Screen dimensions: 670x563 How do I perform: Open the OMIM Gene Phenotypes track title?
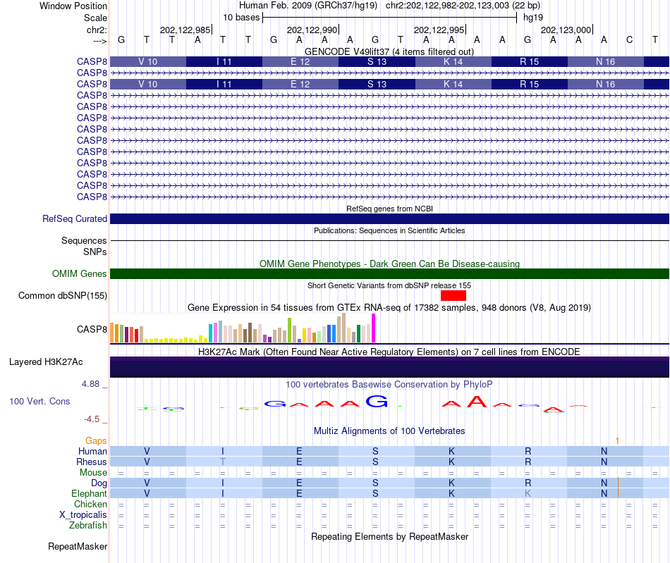[389, 264]
